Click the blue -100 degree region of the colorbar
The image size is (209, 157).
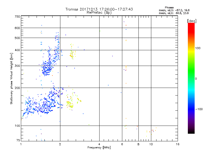(x=191, y=109)
